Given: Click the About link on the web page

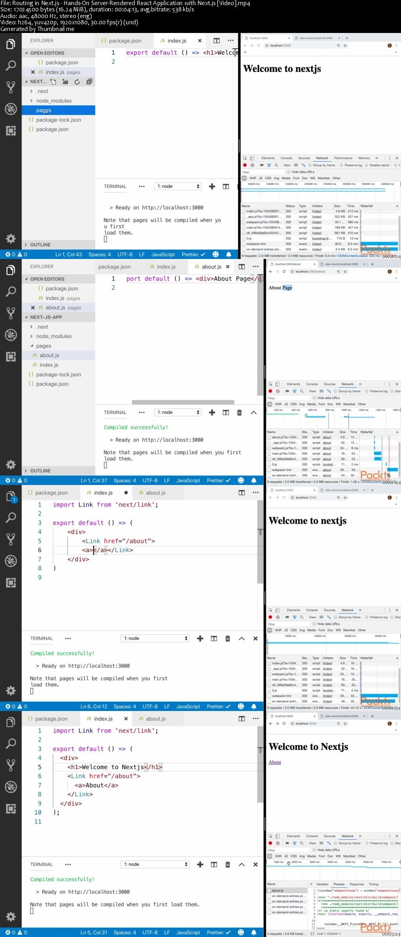Looking at the screenshot, I should pos(275,762).
